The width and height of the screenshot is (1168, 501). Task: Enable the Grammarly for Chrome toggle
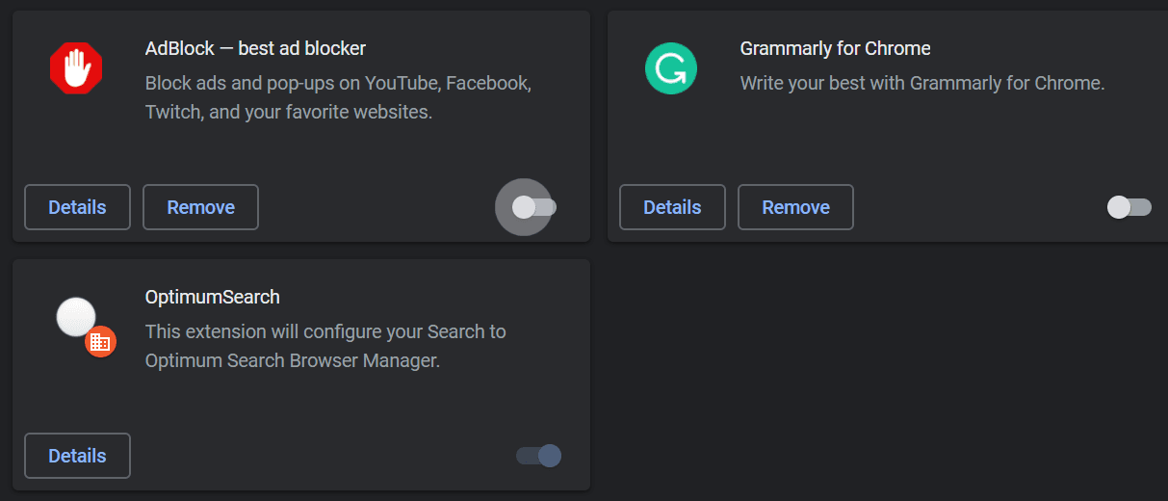(1129, 206)
